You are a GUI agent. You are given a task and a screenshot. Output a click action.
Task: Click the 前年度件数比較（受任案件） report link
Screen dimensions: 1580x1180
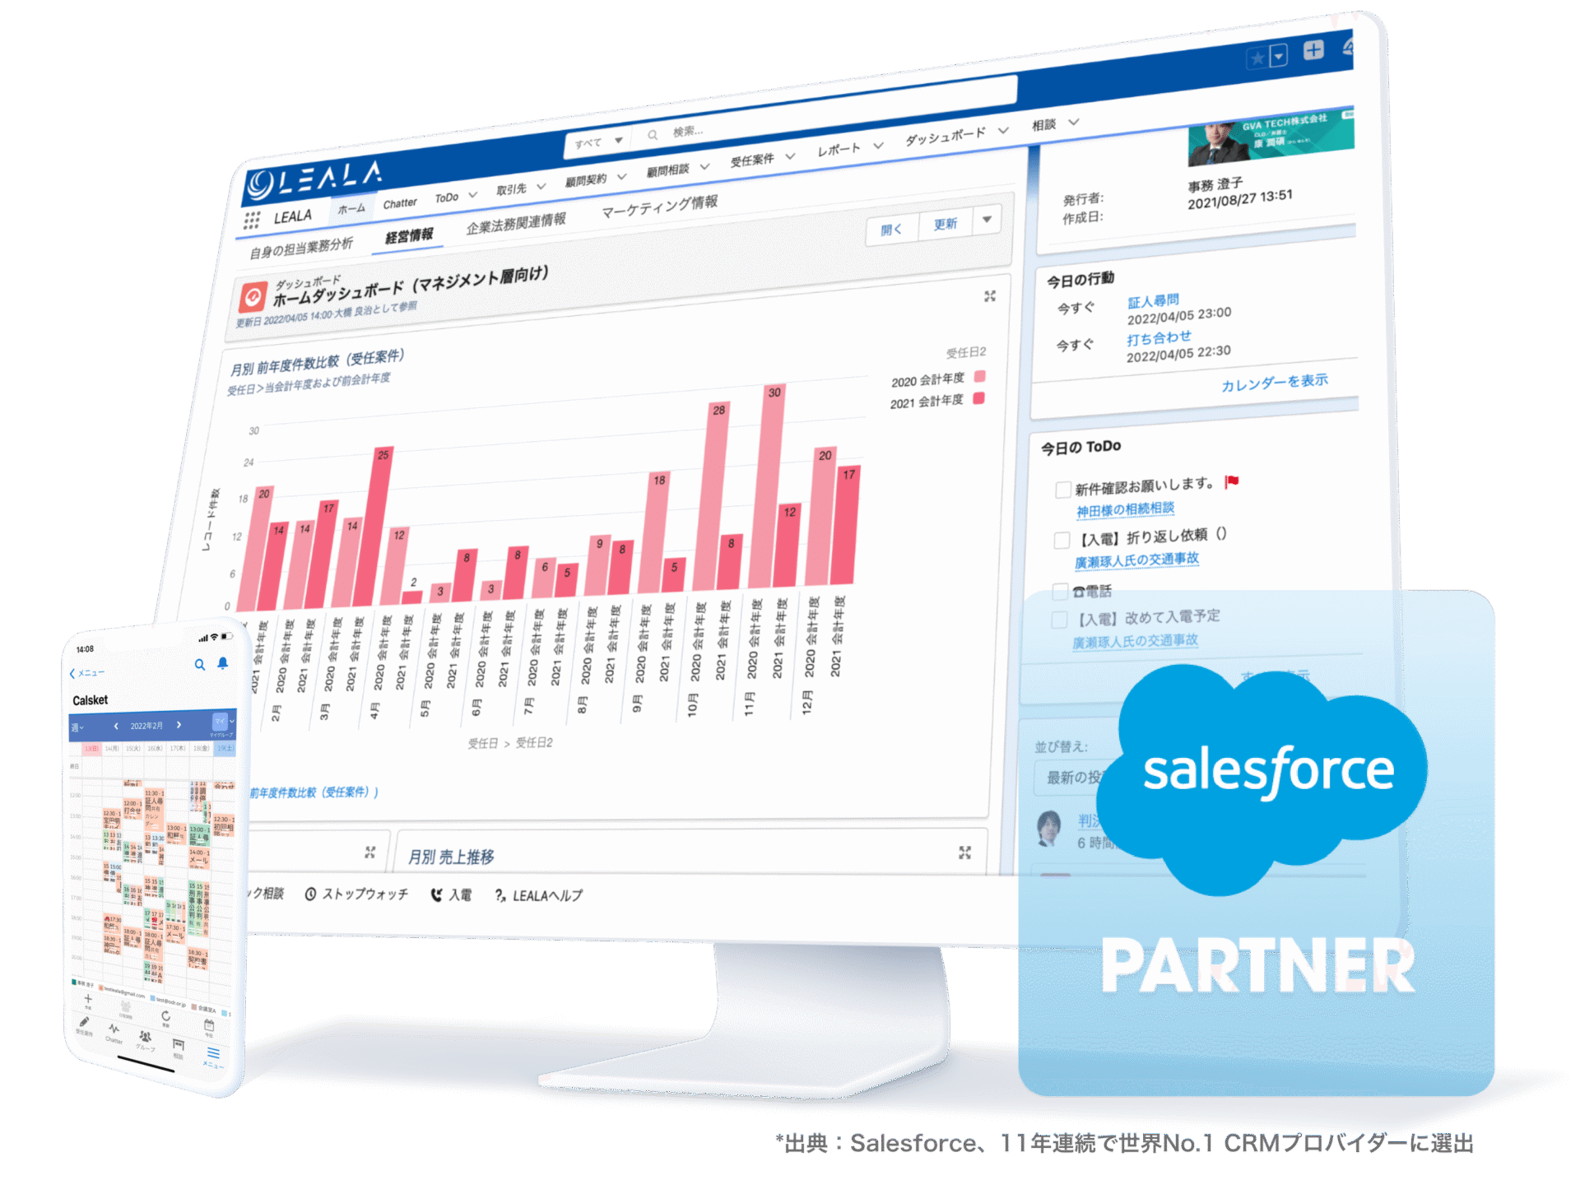[314, 792]
